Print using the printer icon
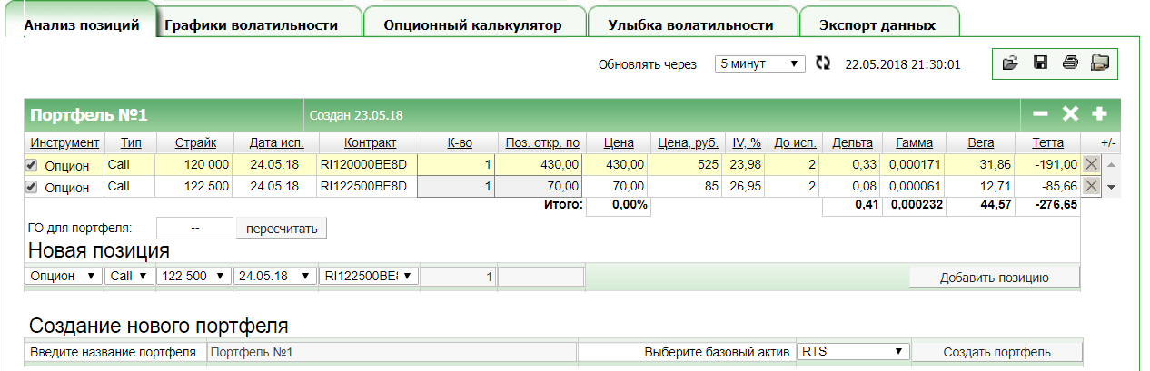The height and width of the screenshot is (371, 1150). point(1070,63)
